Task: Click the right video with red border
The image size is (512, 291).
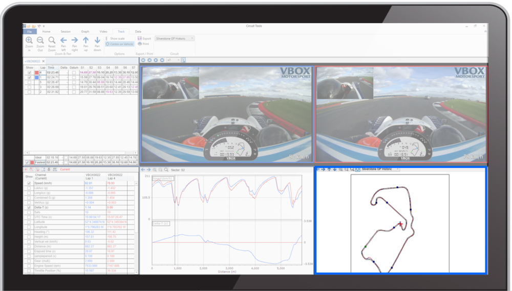Action: (401, 114)
